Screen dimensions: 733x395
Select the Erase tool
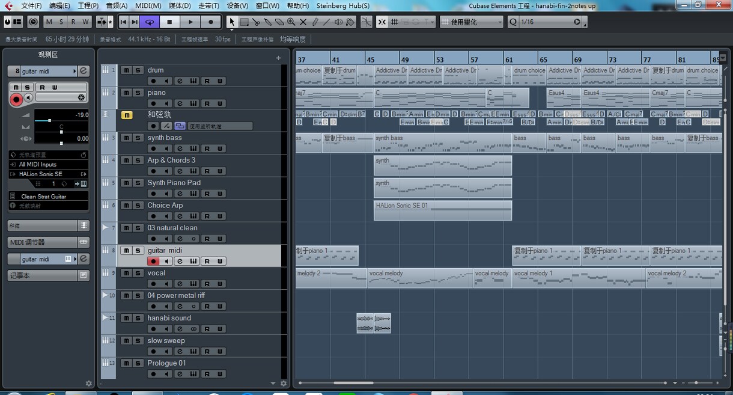pyautogui.click(x=279, y=22)
